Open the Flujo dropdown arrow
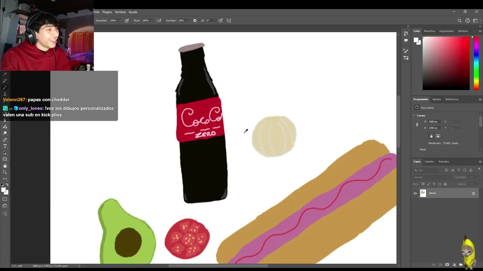The image size is (483, 271). 152,21
